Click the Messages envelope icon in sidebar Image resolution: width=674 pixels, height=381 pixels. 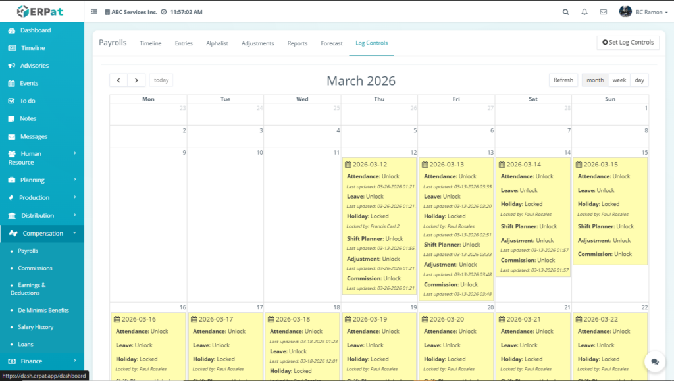(x=12, y=137)
